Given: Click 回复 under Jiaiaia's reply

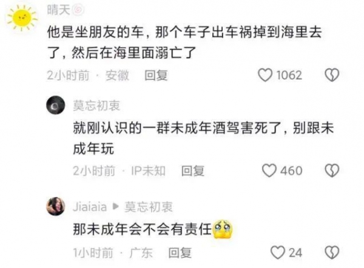Looking at the screenshot, I should [x=180, y=253].
